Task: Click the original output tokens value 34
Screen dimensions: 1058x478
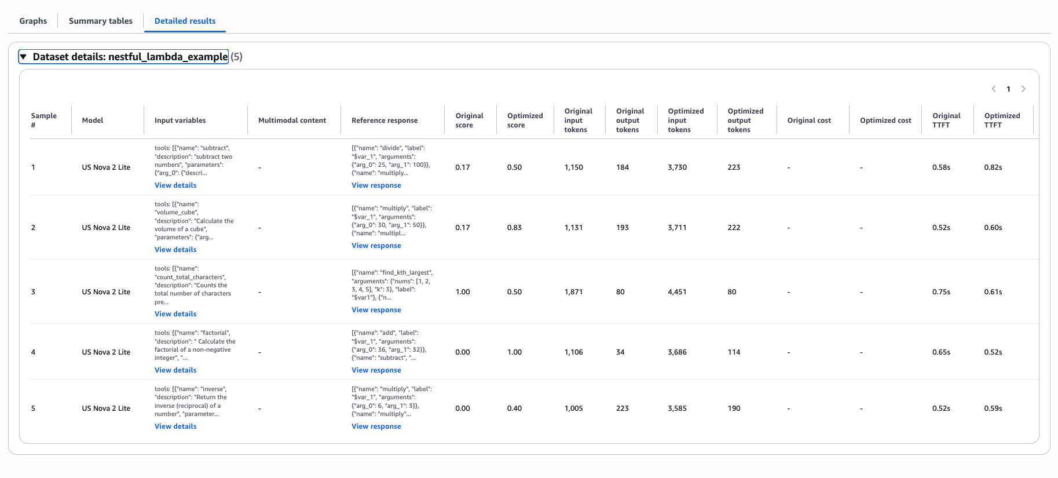Action: tap(620, 352)
